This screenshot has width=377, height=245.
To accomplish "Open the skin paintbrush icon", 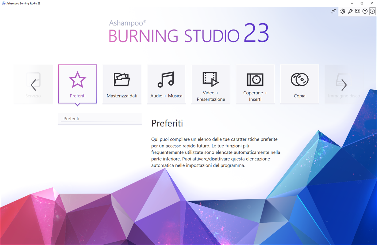I will pos(350,11).
